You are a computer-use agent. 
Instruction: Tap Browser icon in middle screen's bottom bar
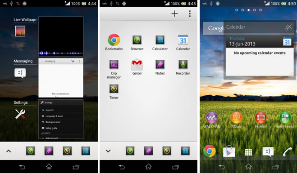coord(130,151)
